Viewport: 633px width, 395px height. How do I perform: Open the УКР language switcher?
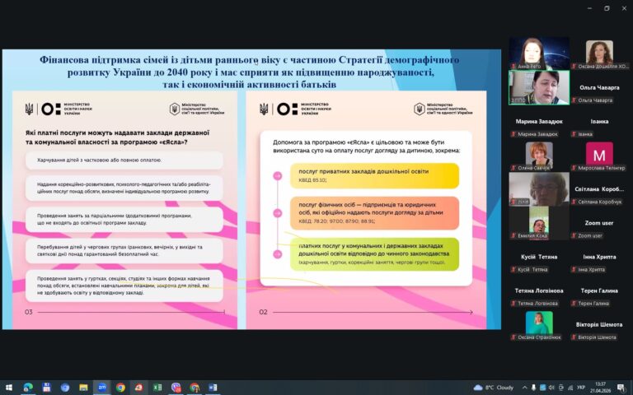tap(581, 388)
